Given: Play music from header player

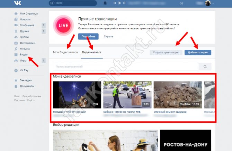Looking at the screenshot, I should pos(119,3).
